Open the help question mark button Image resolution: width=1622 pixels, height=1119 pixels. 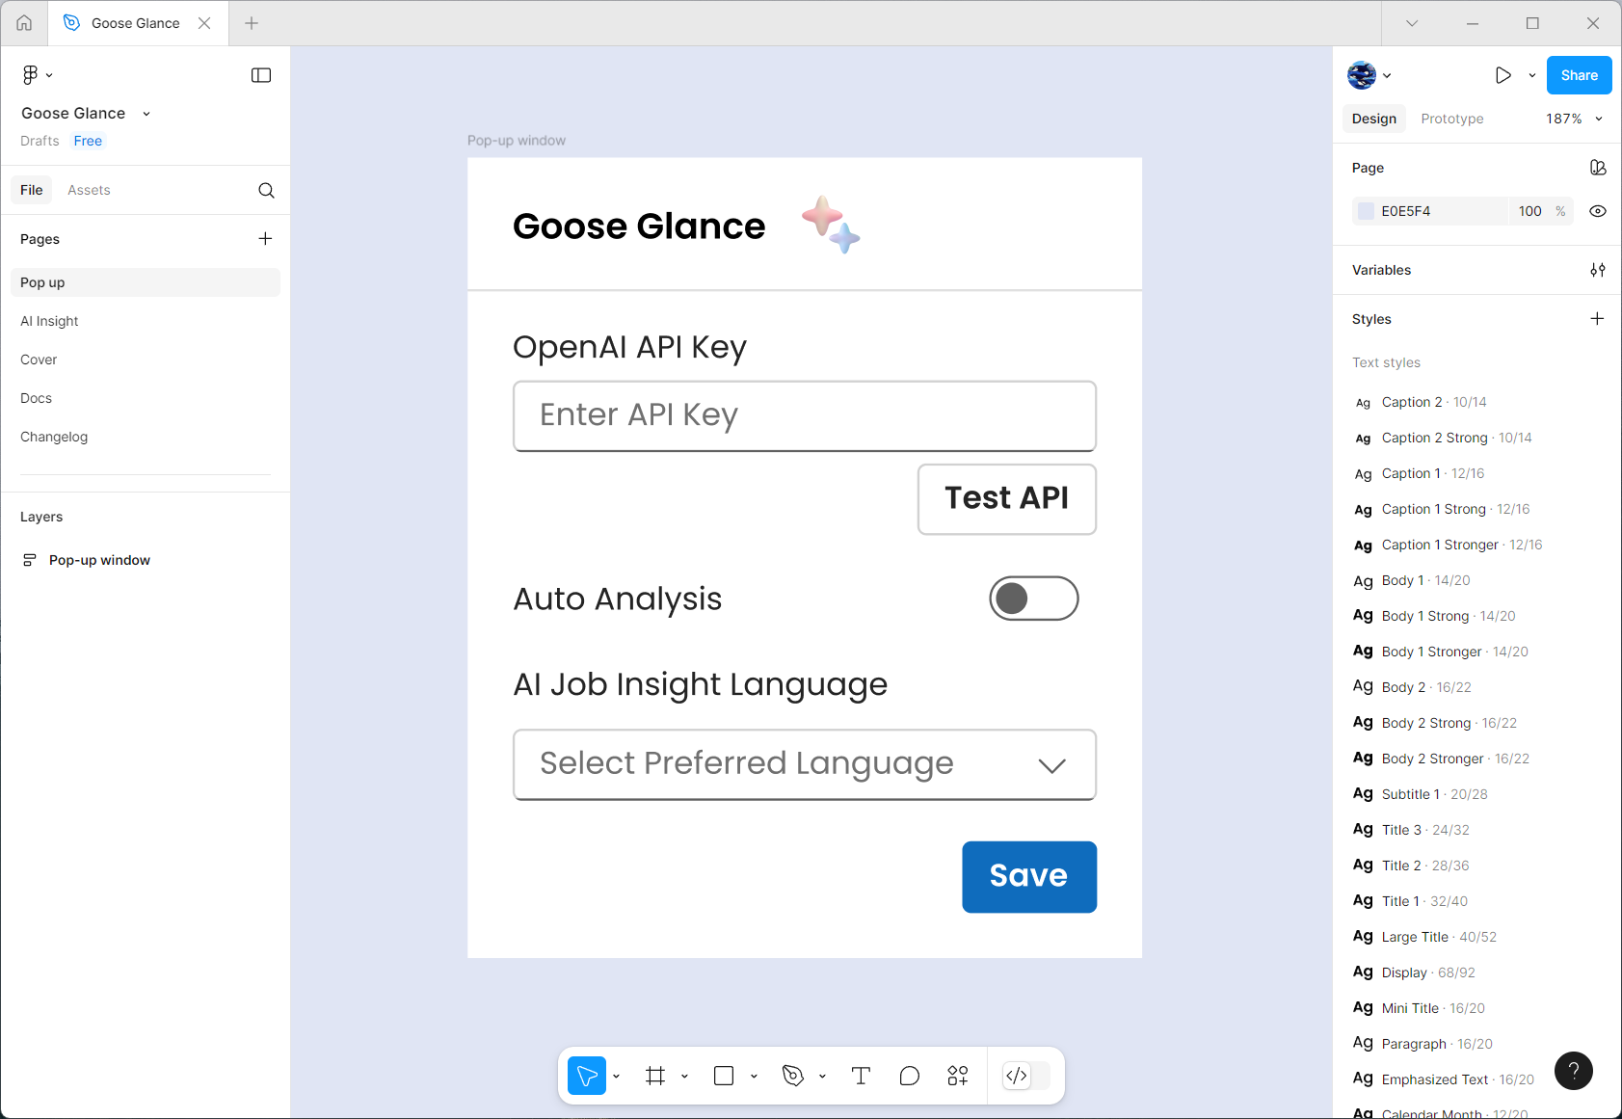click(1574, 1071)
